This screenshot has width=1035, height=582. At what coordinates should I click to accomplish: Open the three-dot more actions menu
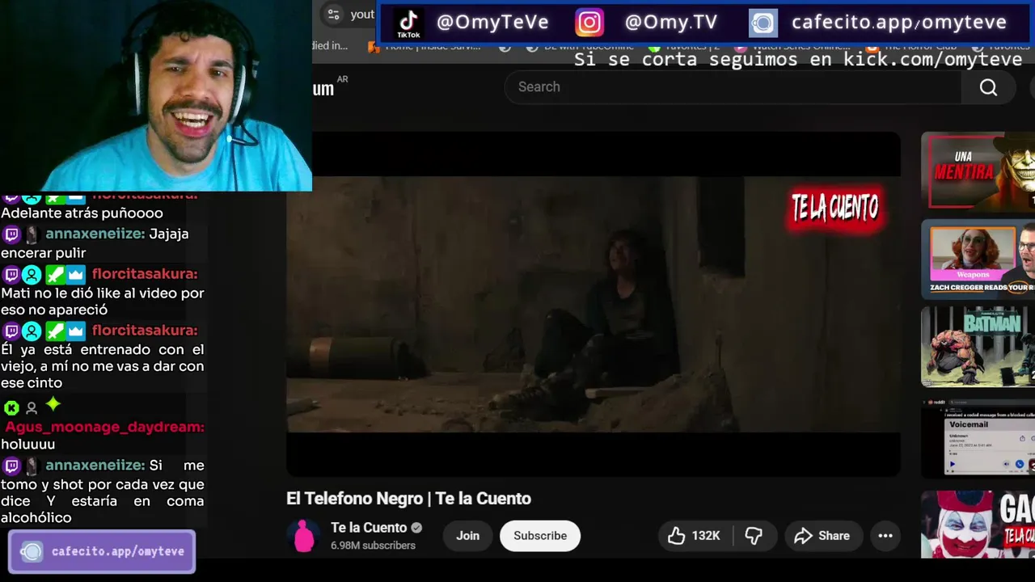point(885,536)
